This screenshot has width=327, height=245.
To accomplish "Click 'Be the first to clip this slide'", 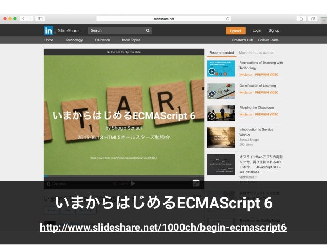I will [x=124, y=52].
